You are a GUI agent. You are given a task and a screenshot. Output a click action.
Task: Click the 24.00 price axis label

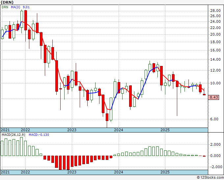(x=215, y=21)
